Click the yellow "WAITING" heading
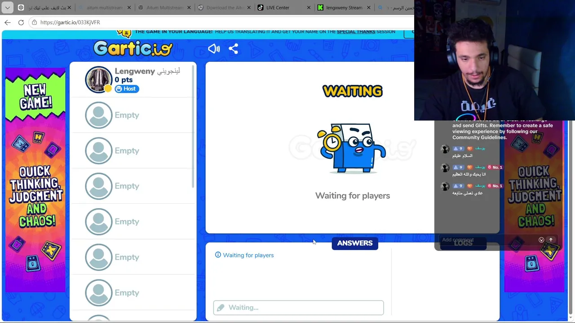 [x=353, y=92]
